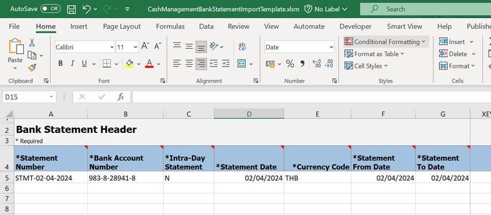Click the Copy icon
Image resolution: width=491 pixels, height=215 pixels.
pos(32,55)
